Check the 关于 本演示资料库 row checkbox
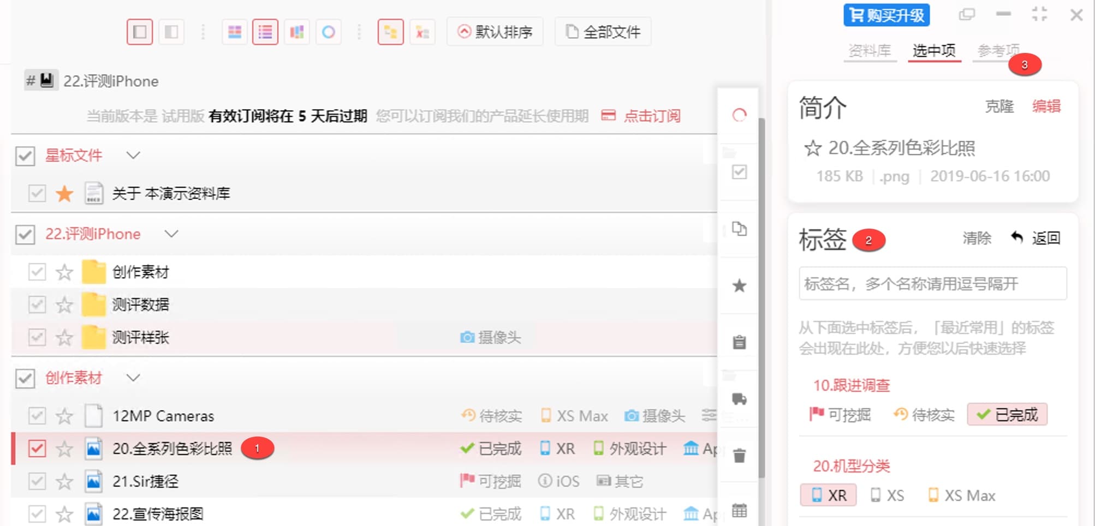 pyautogui.click(x=37, y=193)
